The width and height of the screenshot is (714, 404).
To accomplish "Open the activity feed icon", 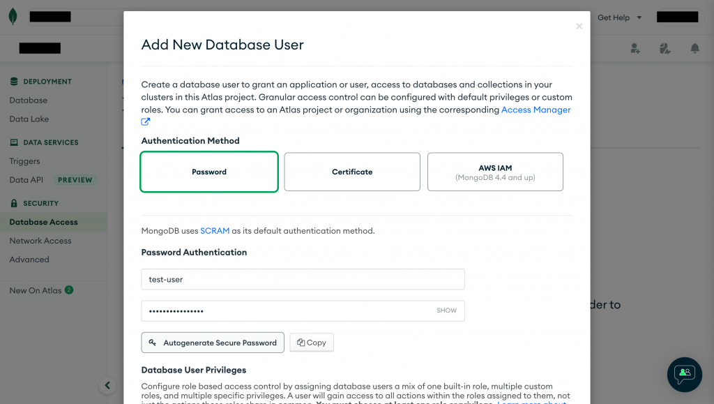I will (664, 48).
